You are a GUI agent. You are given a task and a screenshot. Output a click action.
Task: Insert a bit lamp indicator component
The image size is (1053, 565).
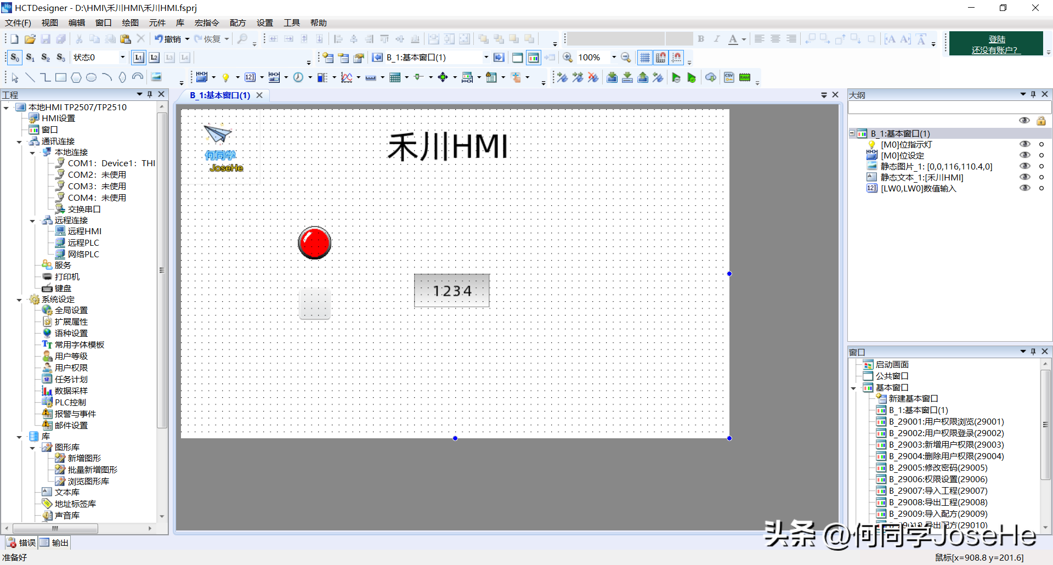point(225,77)
